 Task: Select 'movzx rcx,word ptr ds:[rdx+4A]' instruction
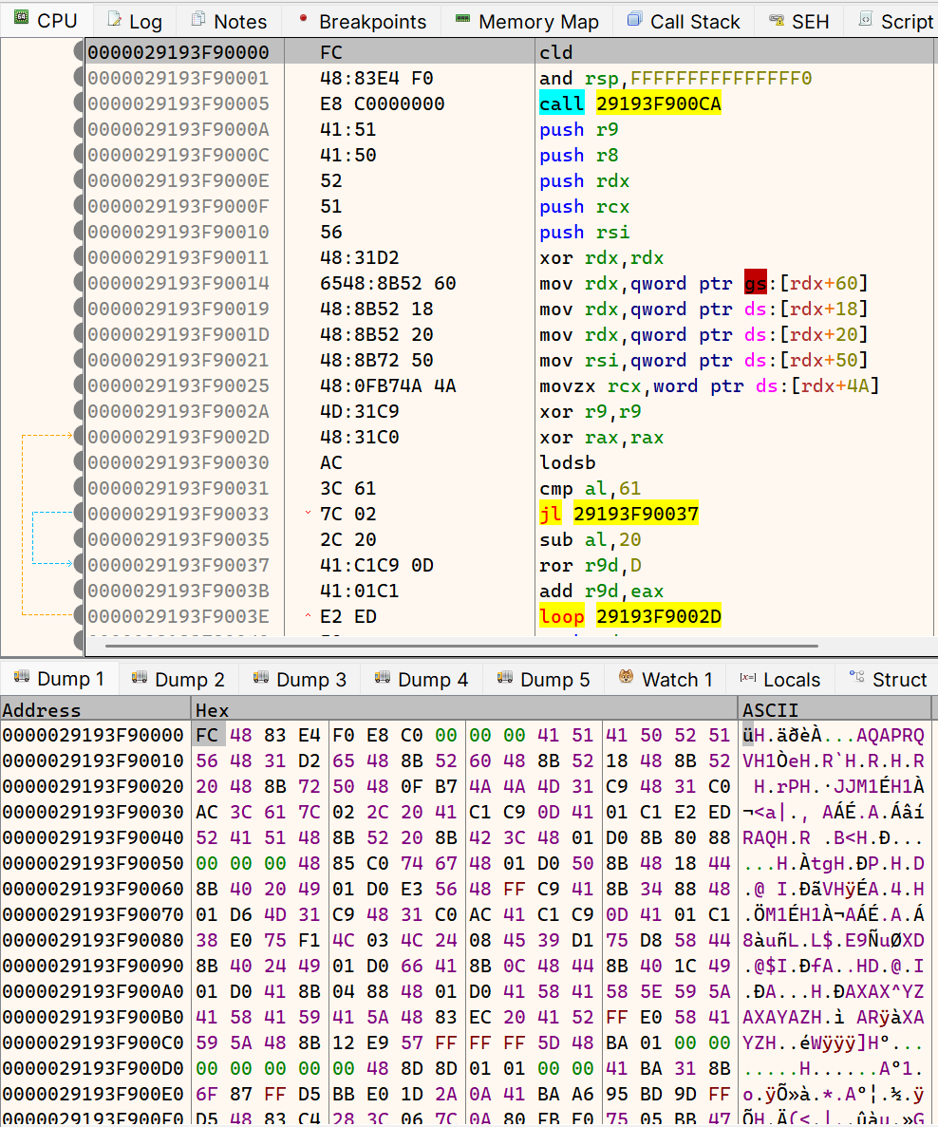[x=709, y=386]
